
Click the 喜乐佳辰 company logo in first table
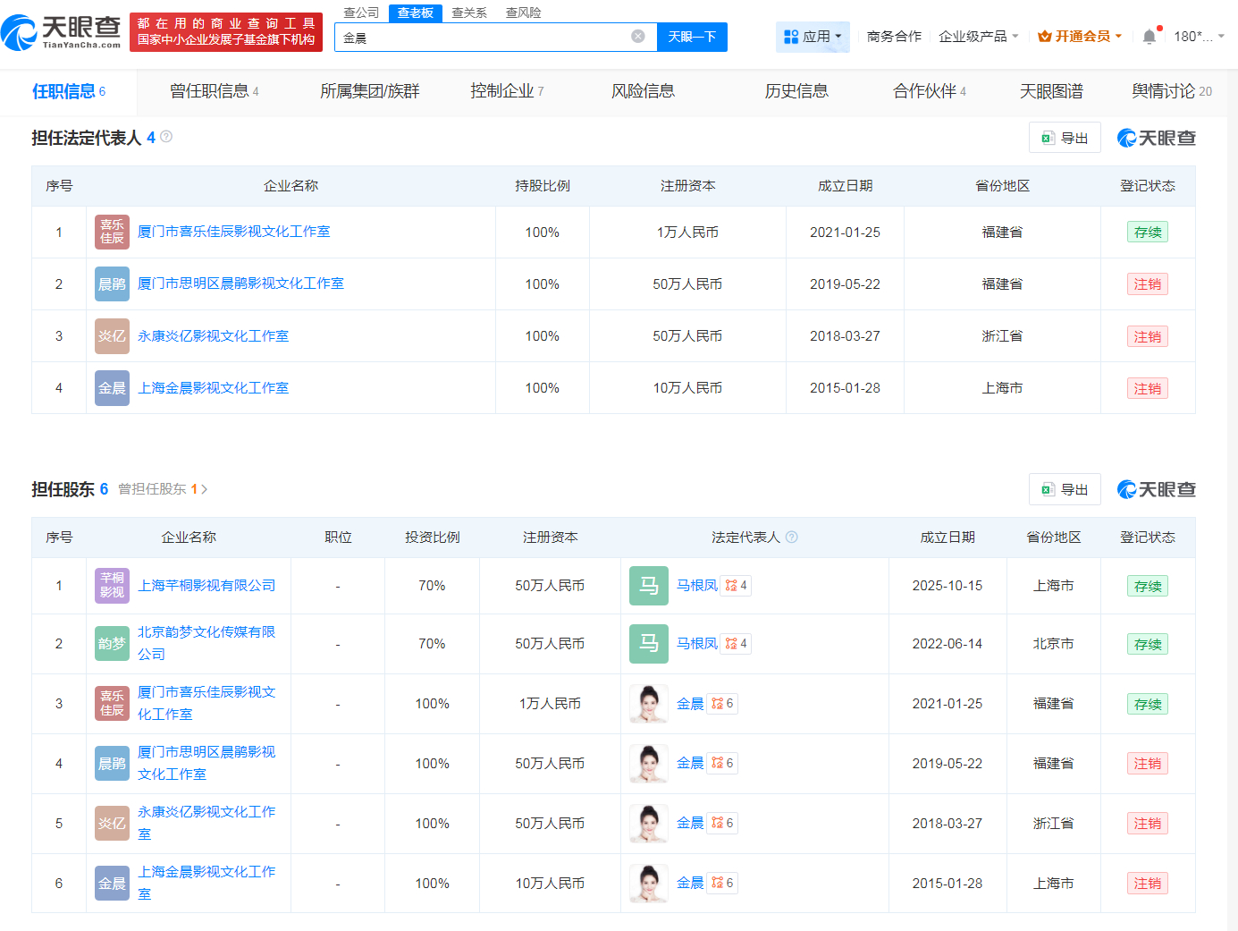(112, 233)
